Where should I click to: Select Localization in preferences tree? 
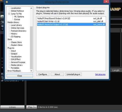[x=16, y=8]
